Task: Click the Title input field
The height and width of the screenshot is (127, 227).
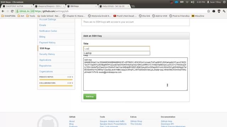Action: pos(117,49)
